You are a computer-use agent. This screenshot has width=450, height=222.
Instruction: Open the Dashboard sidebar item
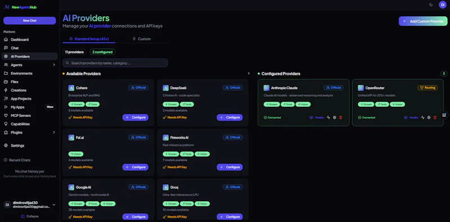29,39
